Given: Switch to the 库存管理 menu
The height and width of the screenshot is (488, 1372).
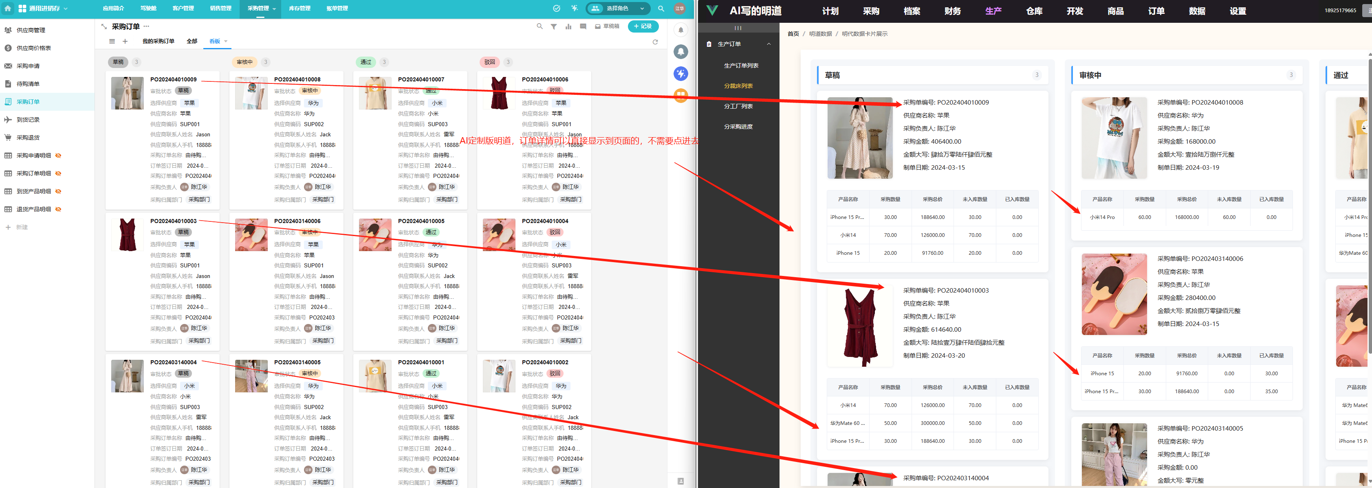Looking at the screenshot, I should [300, 9].
